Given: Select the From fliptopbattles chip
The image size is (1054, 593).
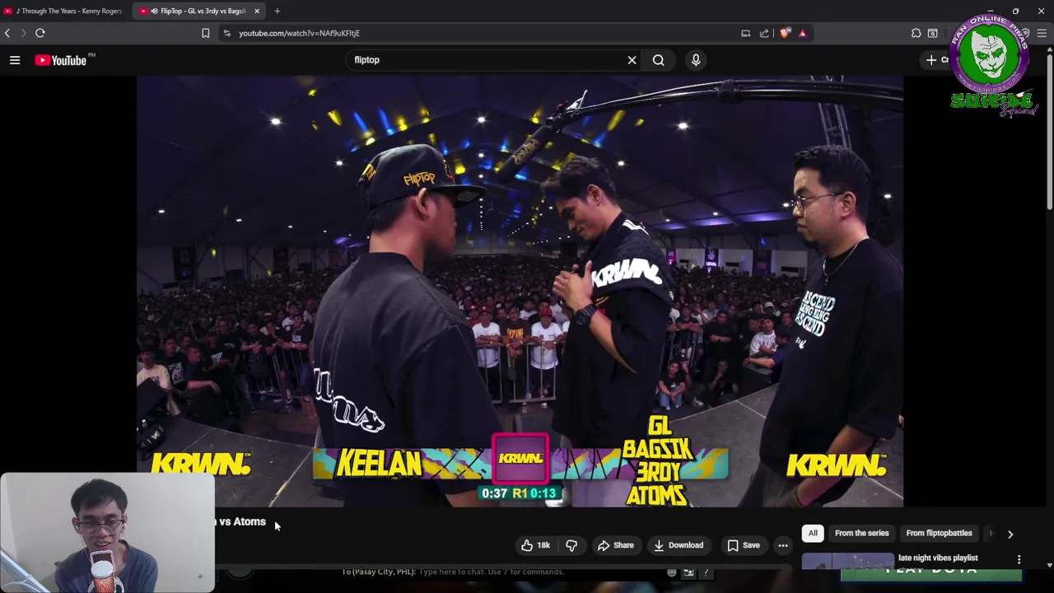Looking at the screenshot, I should tap(939, 533).
